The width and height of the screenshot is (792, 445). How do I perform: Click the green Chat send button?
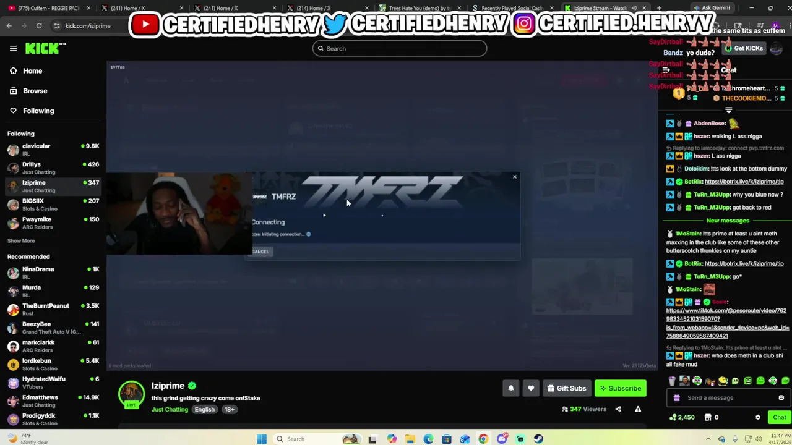[779, 418]
